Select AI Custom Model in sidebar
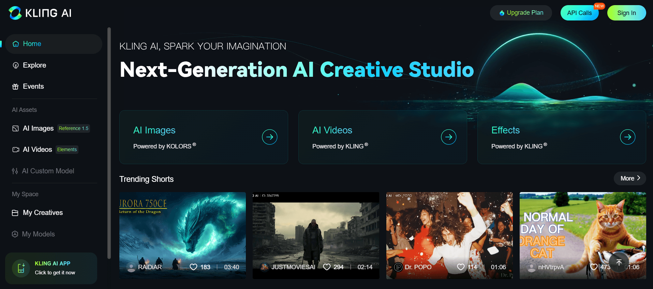 pyautogui.click(x=48, y=171)
